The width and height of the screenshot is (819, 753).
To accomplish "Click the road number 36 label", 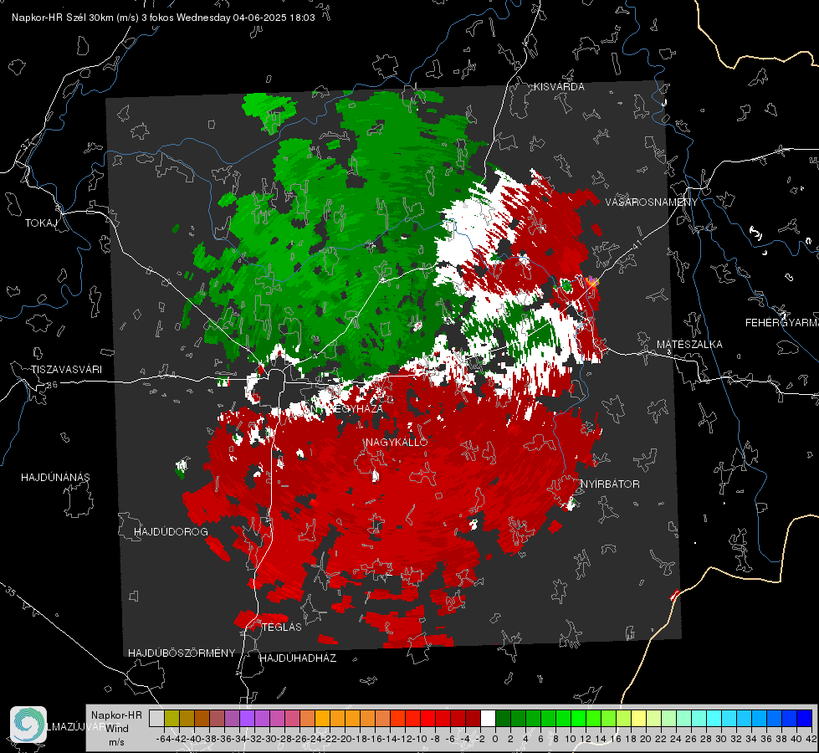I will coord(52,385).
